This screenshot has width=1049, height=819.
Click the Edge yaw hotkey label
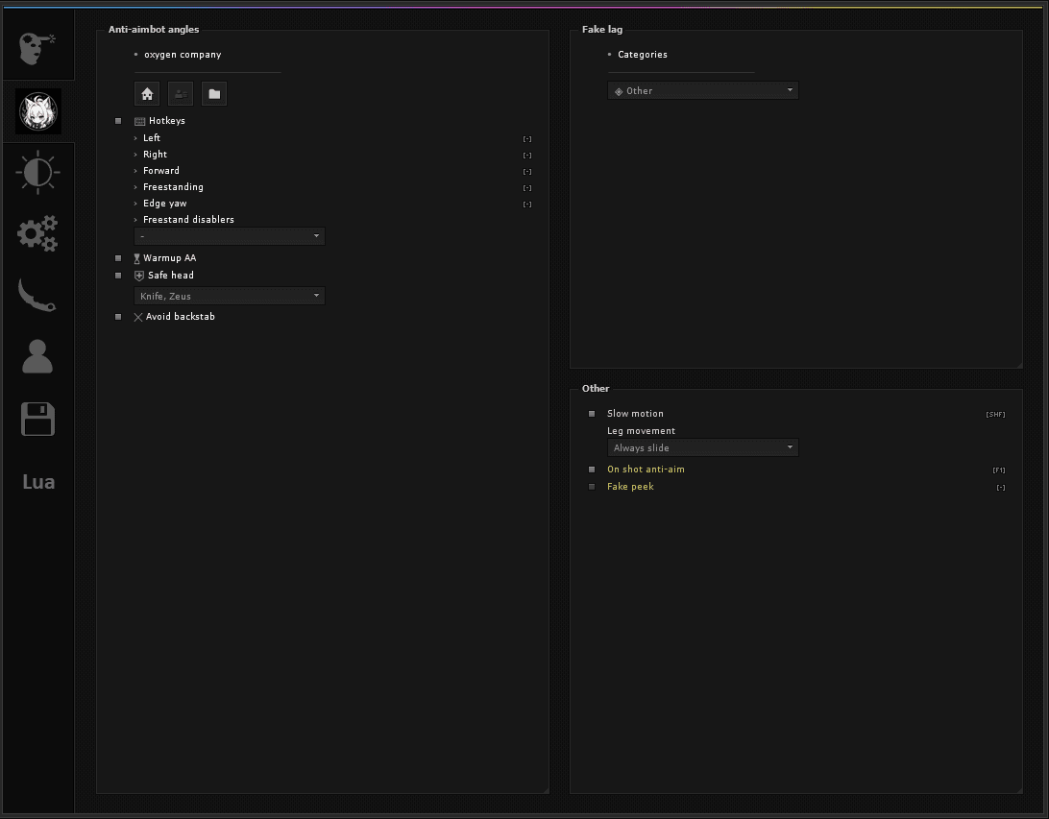164,204
